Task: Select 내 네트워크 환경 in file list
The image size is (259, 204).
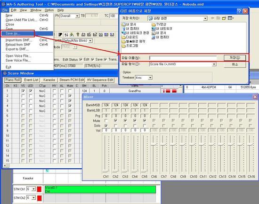Action: click(135, 33)
